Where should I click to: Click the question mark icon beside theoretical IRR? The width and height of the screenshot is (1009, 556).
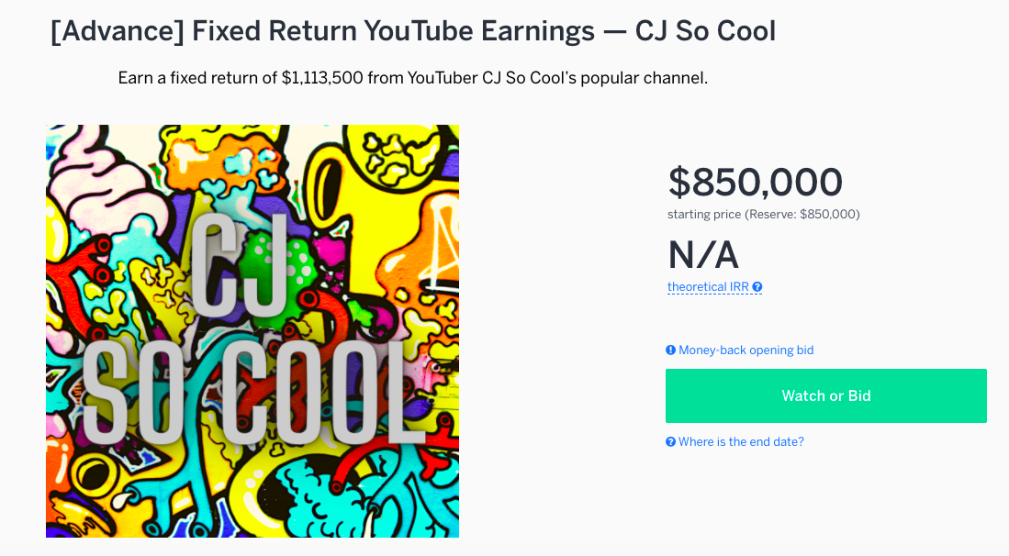point(757,287)
